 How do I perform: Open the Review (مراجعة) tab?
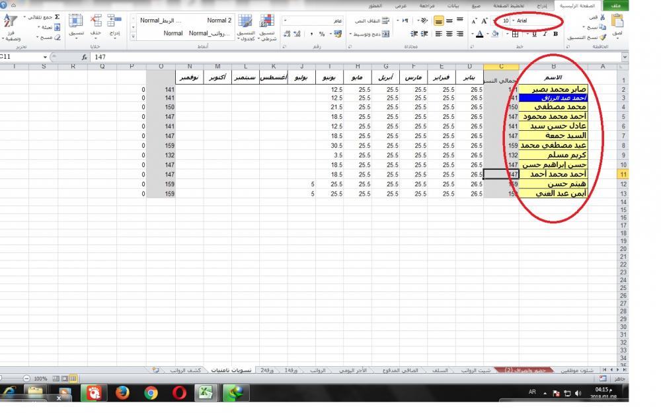[x=427, y=6]
